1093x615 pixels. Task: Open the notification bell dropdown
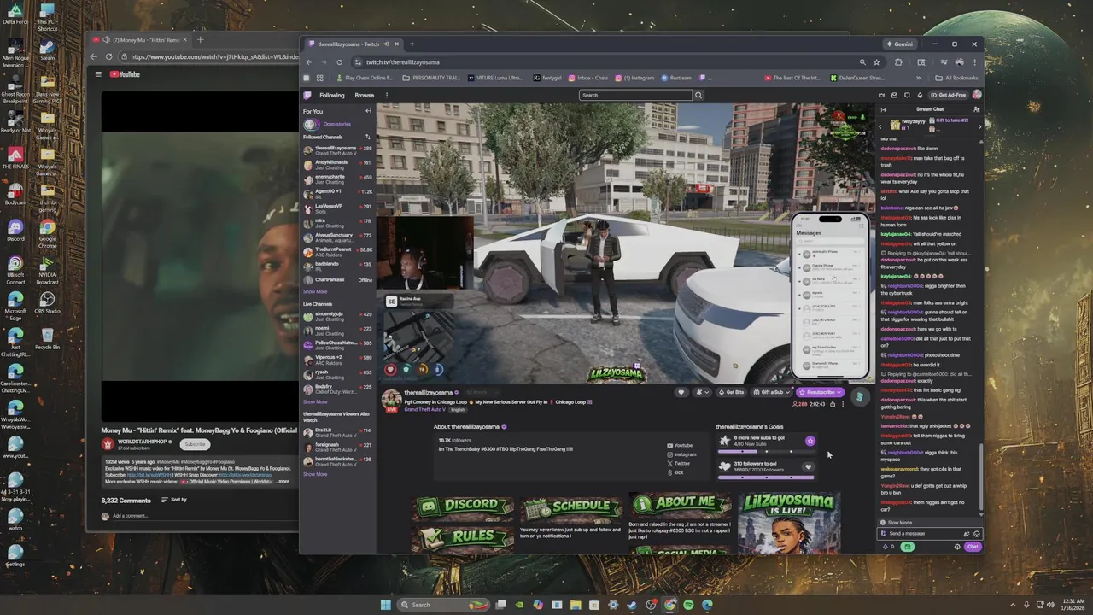(701, 392)
